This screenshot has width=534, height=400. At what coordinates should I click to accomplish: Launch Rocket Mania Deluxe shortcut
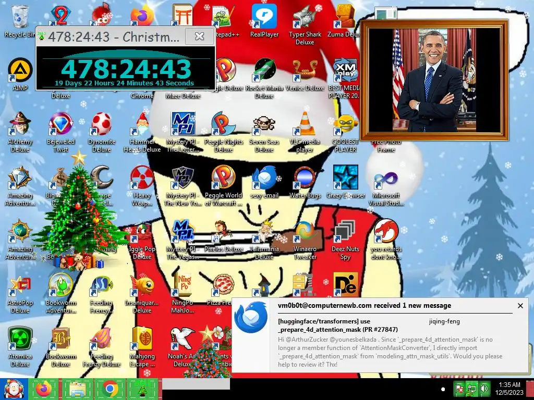pos(264,78)
